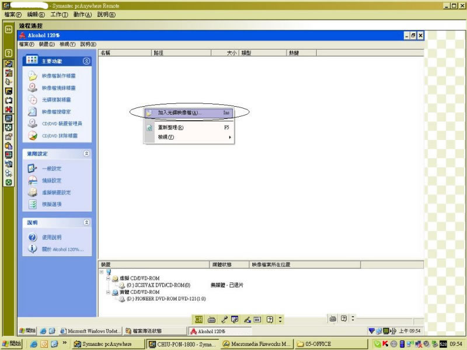
Task: Open Alcohol 120% 檢視(V) menu bar item
Action: (67, 44)
